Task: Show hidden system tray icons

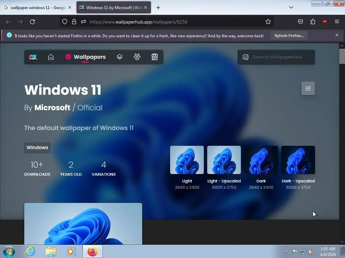Action: tap(286, 252)
